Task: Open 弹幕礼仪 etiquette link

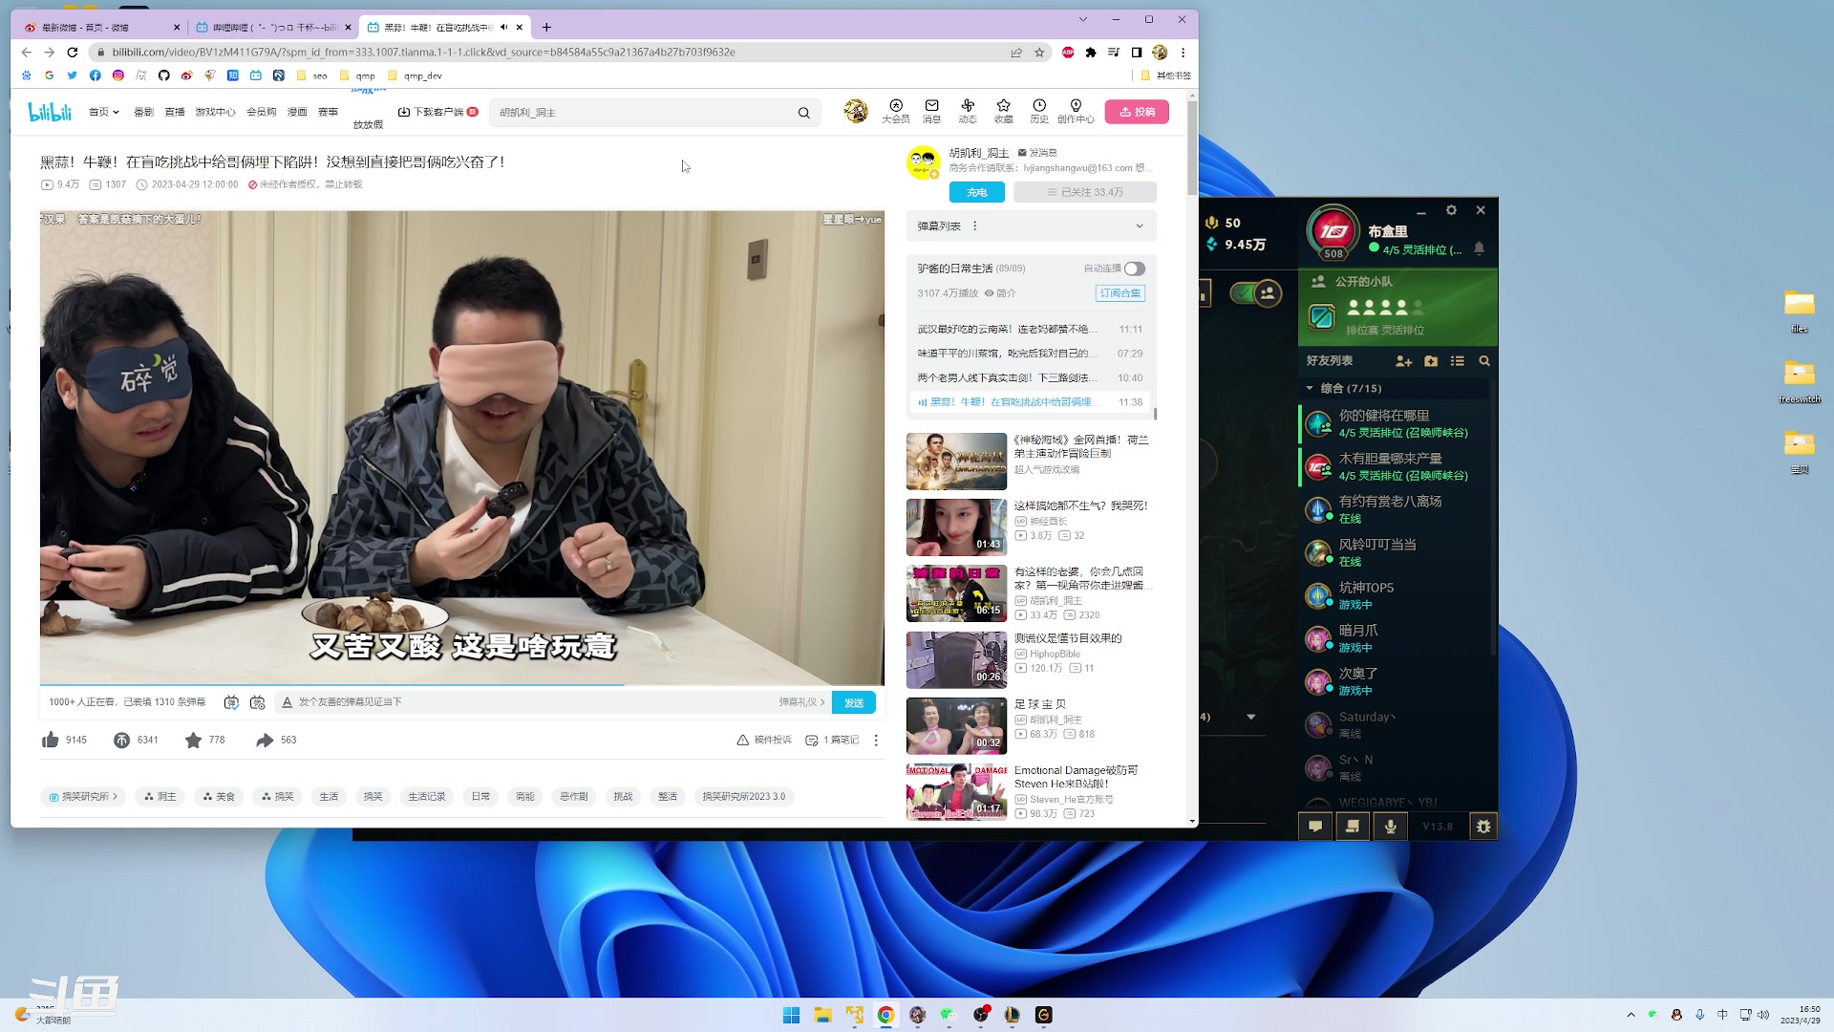Action: [801, 702]
